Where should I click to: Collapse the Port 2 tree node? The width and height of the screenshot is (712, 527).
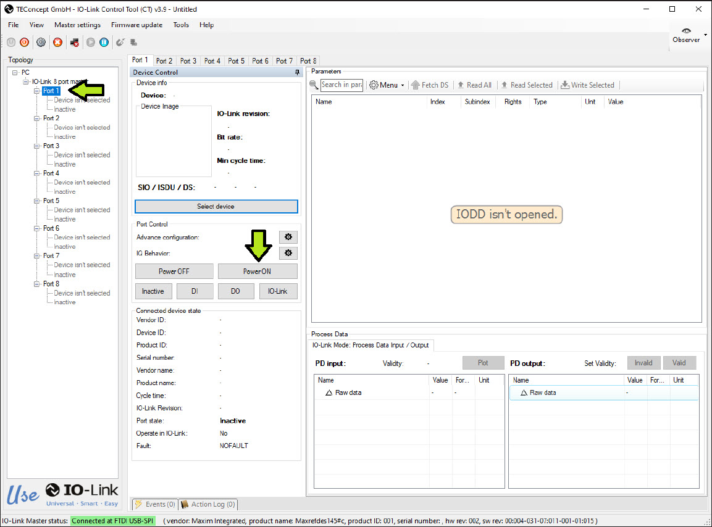37,118
